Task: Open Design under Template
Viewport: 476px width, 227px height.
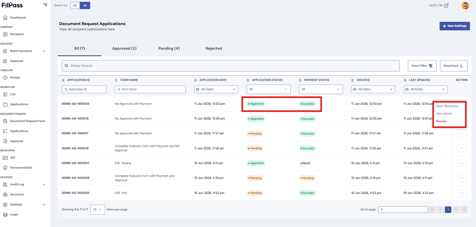Action: click(15, 78)
